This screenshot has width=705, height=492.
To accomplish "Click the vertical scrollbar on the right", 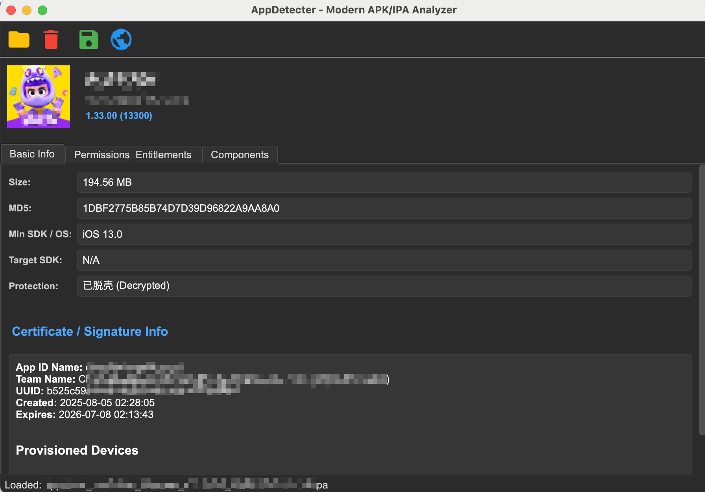I will pos(701,300).
